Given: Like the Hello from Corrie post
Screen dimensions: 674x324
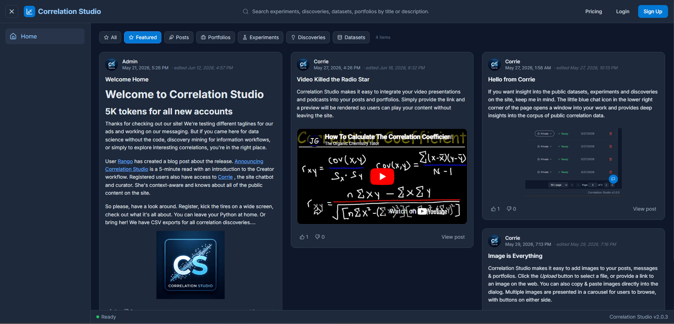Looking at the screenshot, I should click(x=495, y=209).
